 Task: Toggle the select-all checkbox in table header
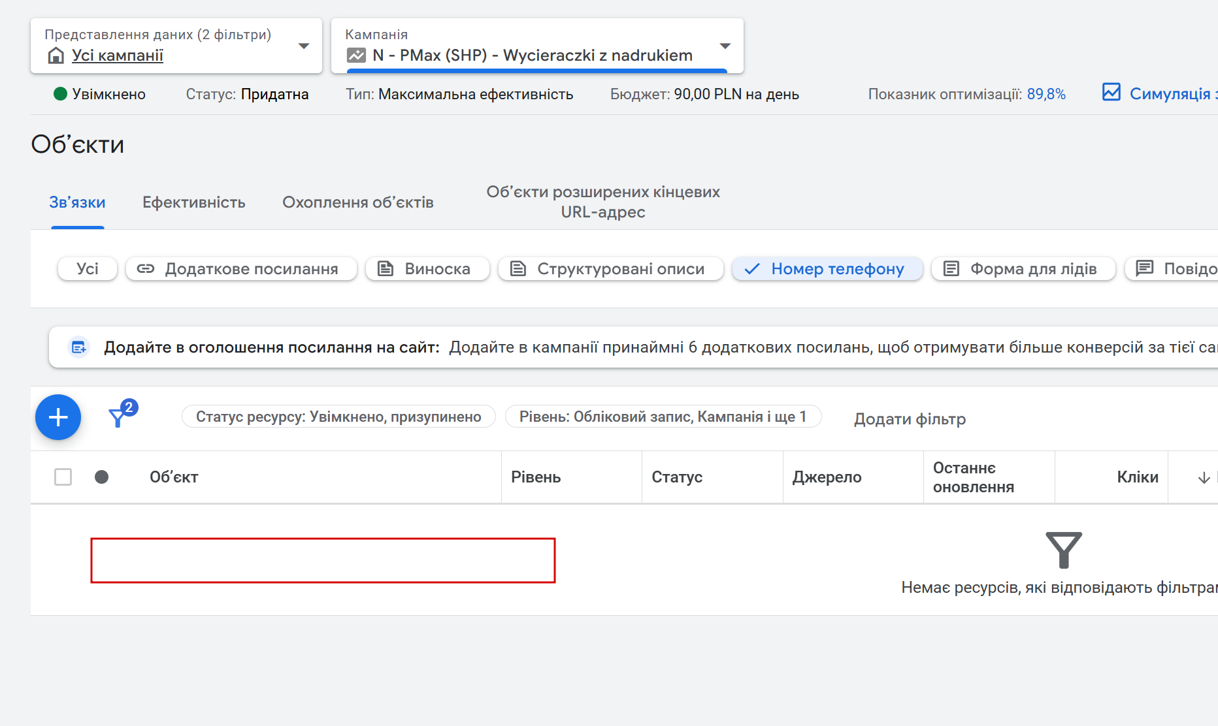point(63,477)
